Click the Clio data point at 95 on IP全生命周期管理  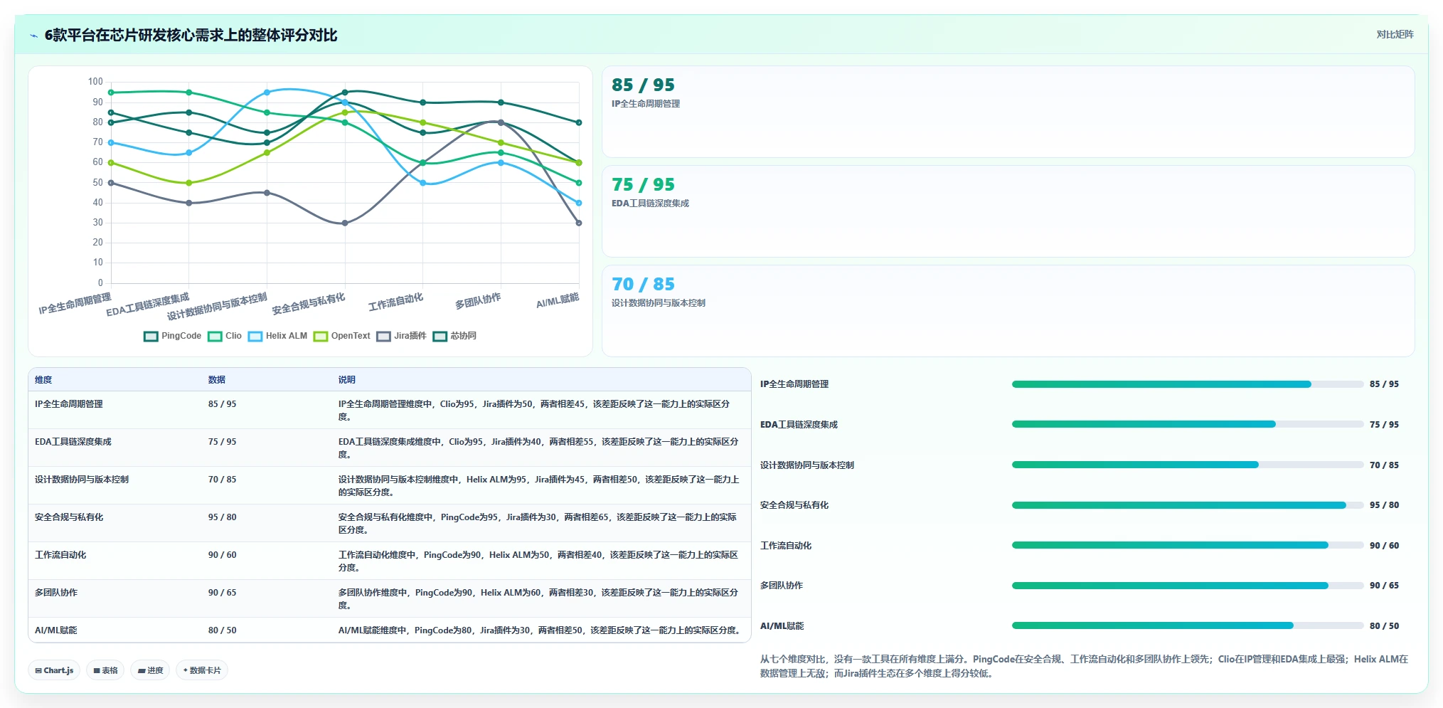point(111,93)
